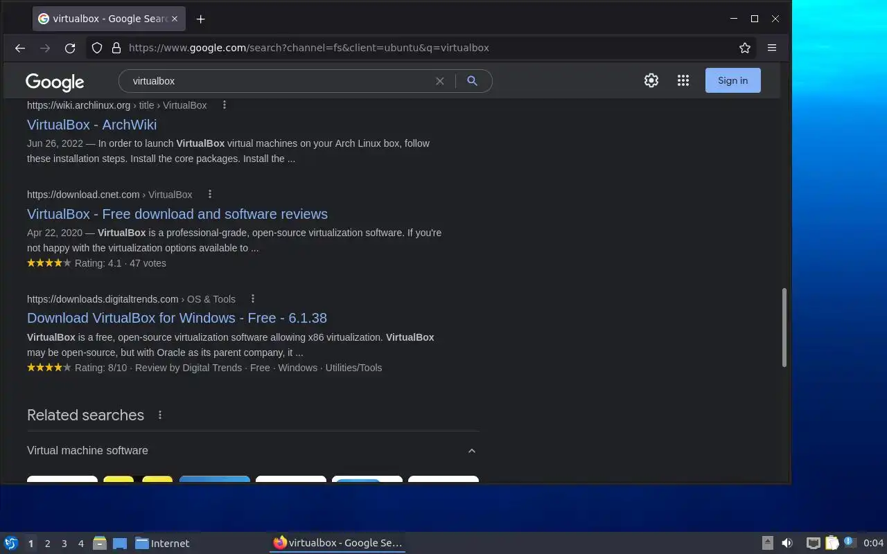Image resolution: width=887 pixels, height=554 pixels.
Task: Sign in to Google account
Action: pyautogui.click(x=732, y=80)
